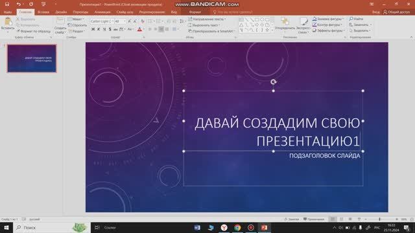415x233 pixels.
Task: Click Общий доступ share button
Action: point(396,12)
